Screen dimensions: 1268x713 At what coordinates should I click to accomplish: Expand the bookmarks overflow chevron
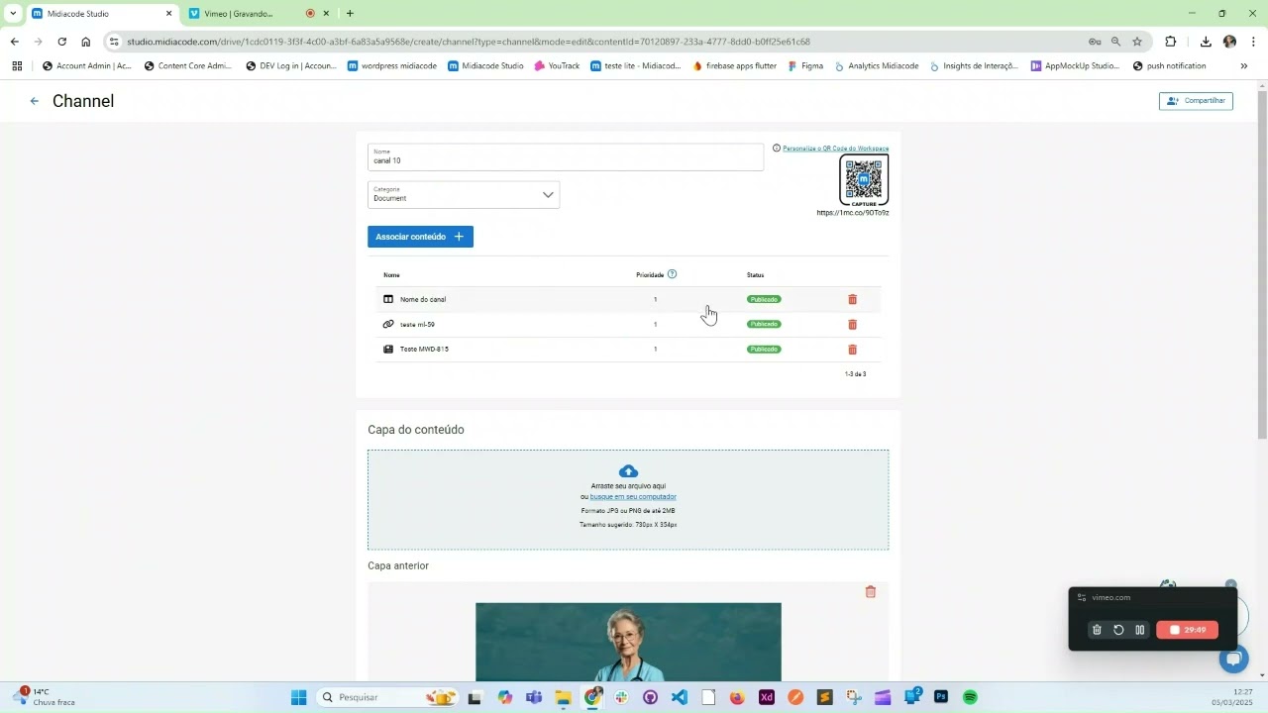pyautogui.click(x=1244, y=66)
